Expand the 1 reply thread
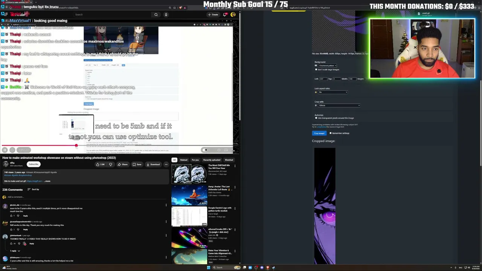Screen dimensions: 482x271 point(15,251)
